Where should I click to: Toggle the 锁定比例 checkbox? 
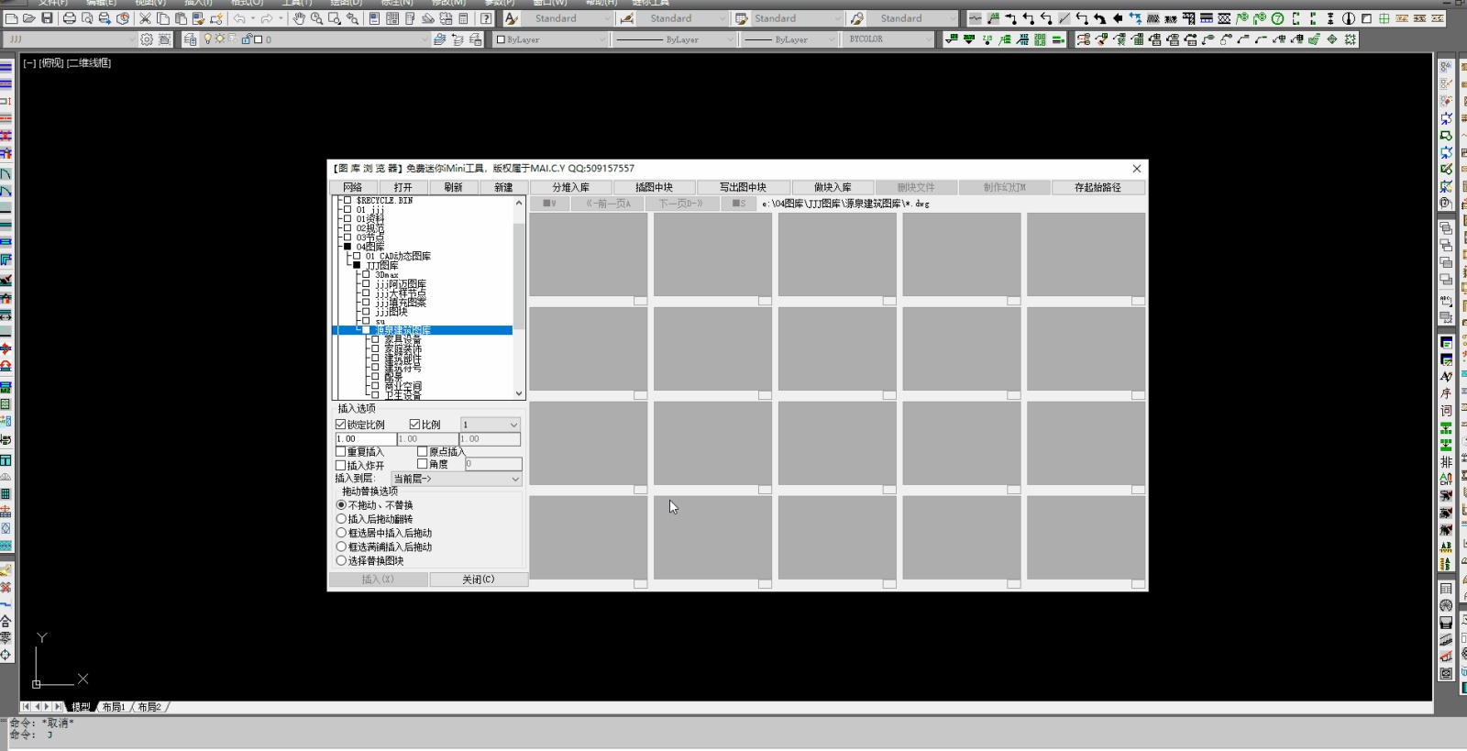click(x=341, y=425)
